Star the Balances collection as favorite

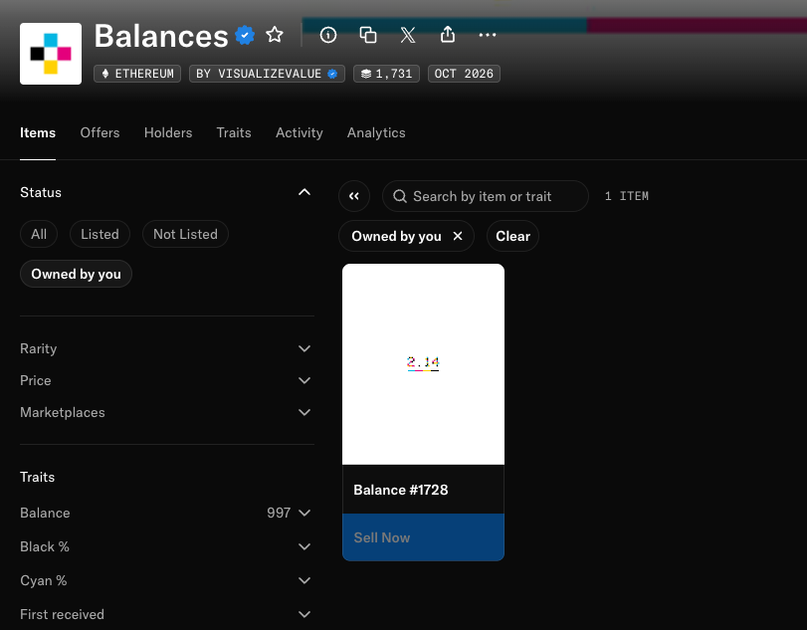point(275,35)
